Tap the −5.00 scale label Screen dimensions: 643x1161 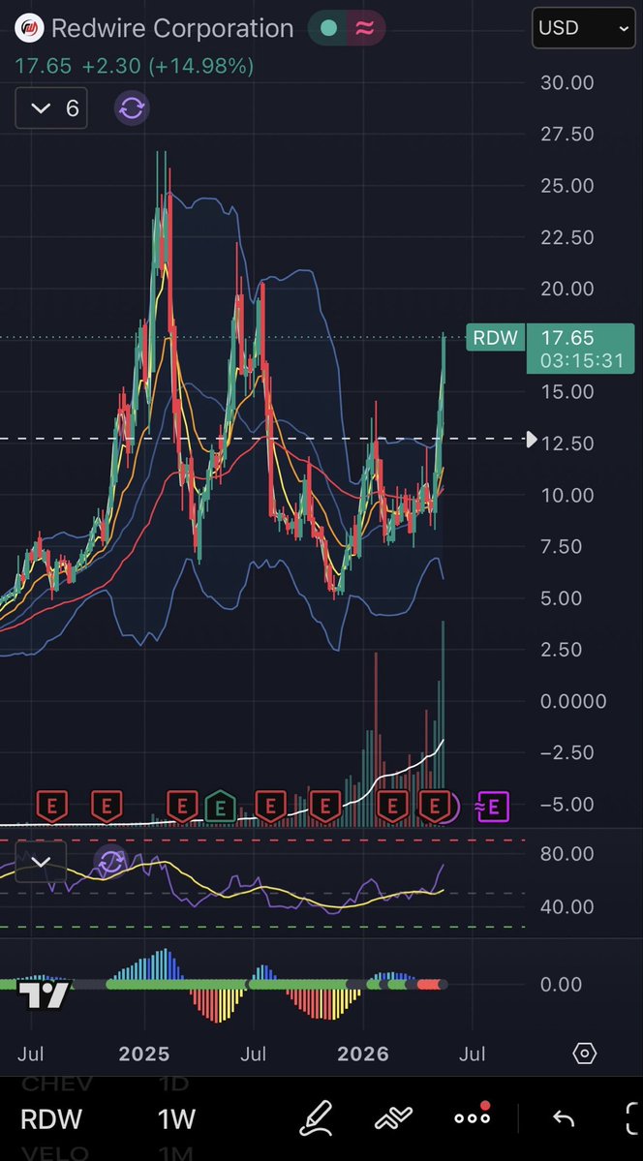coord(567,804)
